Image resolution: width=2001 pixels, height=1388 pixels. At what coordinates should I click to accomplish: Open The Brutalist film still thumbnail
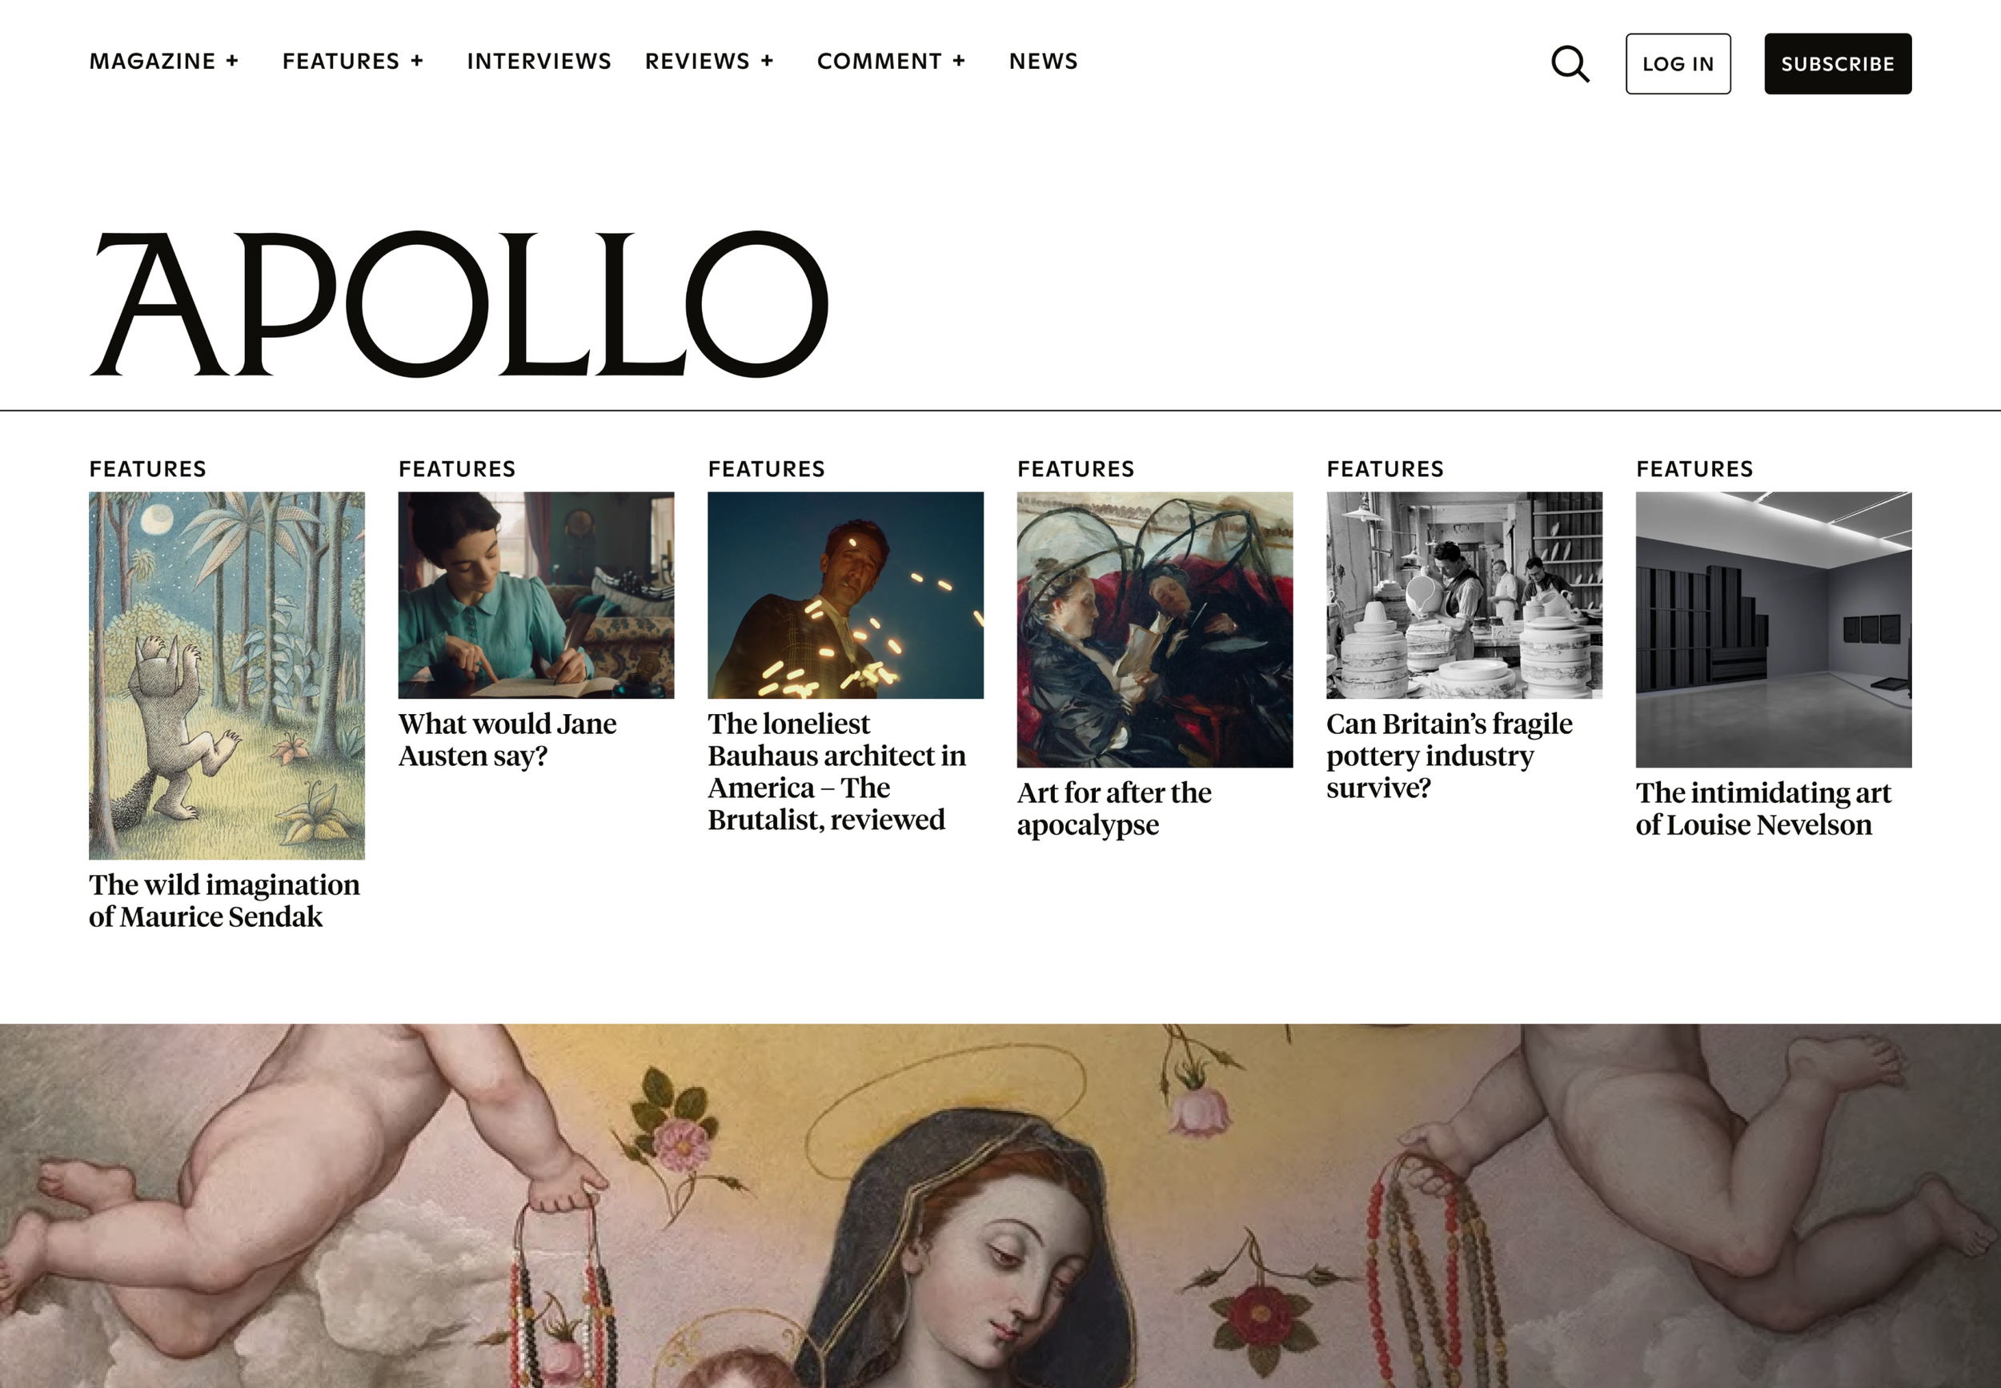coord(845,596)
